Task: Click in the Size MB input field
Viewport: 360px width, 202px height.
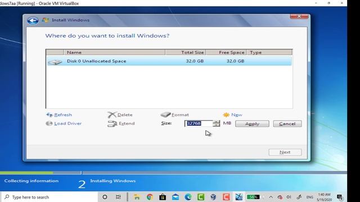Action: click(x=199, y=123)
